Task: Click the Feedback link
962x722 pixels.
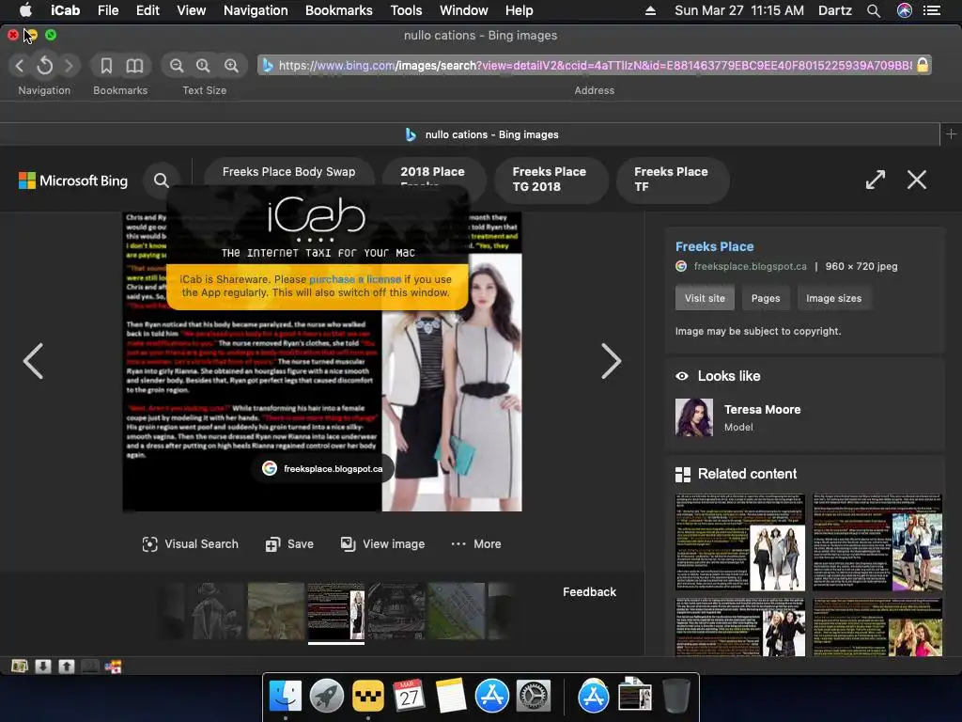Action: (x=590, y=592)
